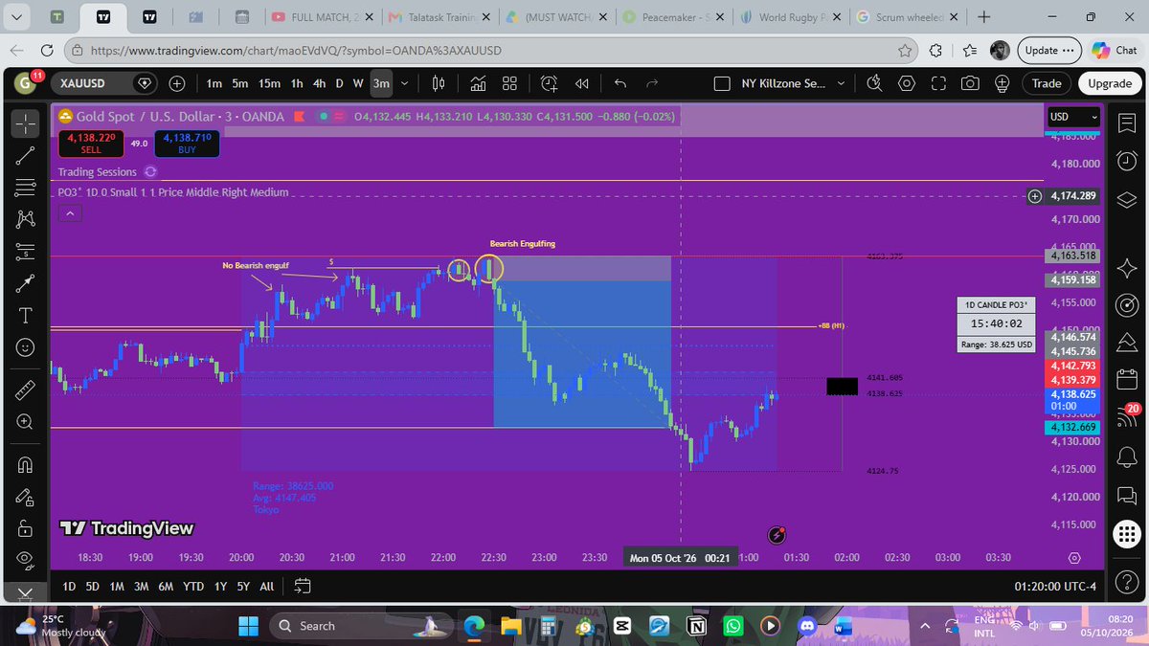Set date range to 5D
This screenshot has width=1149, height=646.
point(92,586)
